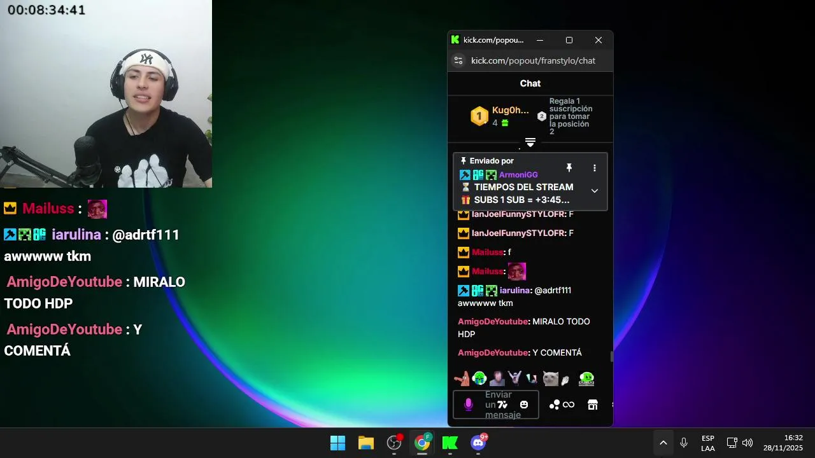Click the streamer webcam overlay video
This screenshot has height=458, width=815.
[x=106, y=94]
